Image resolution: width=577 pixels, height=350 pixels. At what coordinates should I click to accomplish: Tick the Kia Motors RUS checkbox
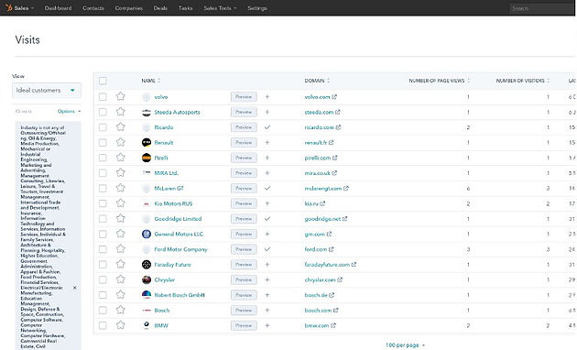tap(103, 203)
